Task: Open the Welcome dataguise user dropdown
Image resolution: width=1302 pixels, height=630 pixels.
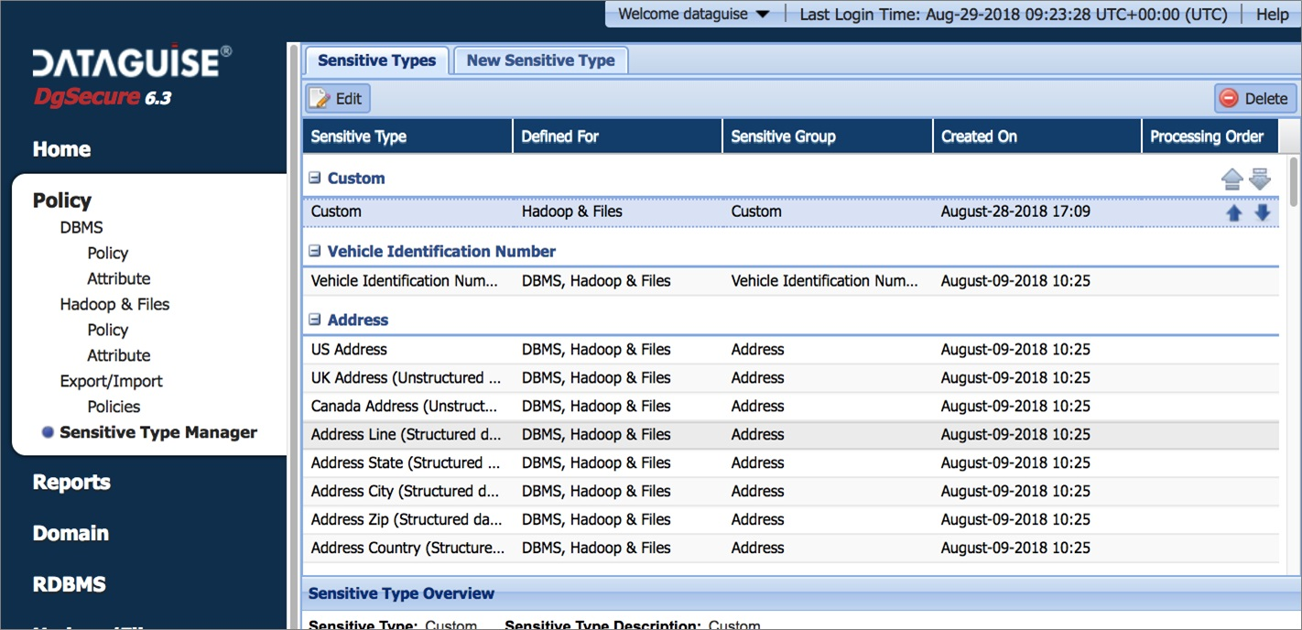Action: click(693, 14)
